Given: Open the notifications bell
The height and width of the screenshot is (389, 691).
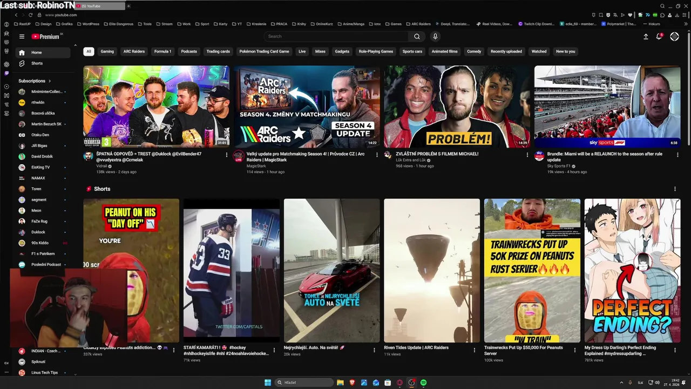Looking at the screenshot, I should coord(659,36).
